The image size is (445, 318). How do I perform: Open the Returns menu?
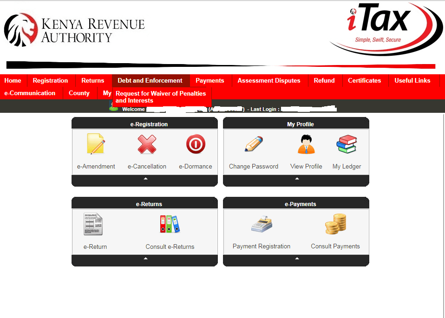pyautogui.click(x=93, y=81)
